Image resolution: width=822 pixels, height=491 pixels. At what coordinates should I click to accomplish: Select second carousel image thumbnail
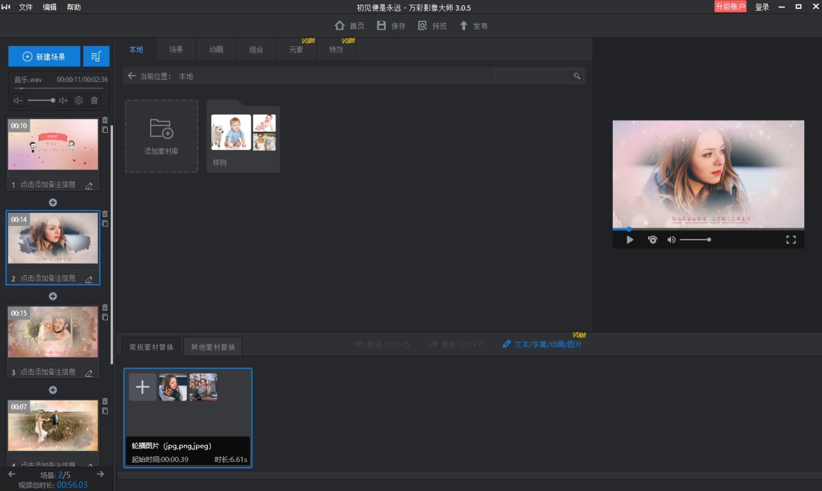point(204,387)
